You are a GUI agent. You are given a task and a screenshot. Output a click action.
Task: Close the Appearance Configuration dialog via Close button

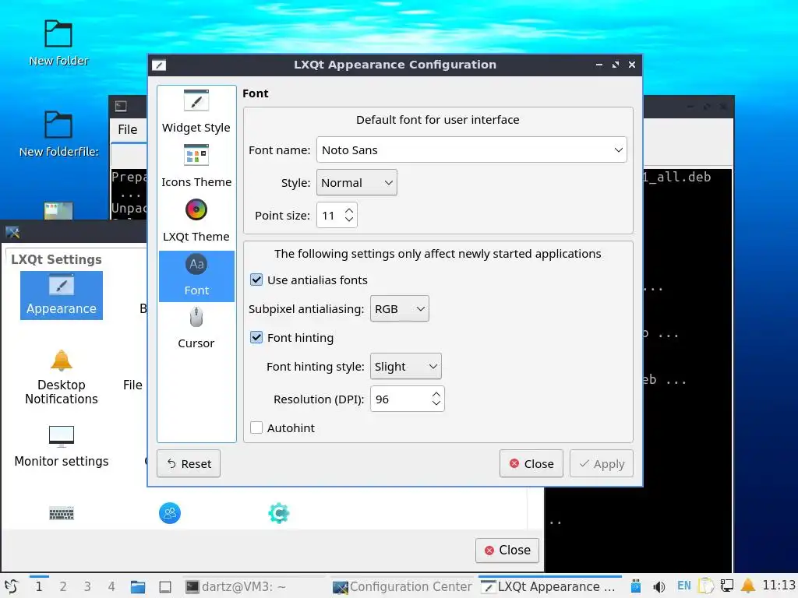[x=531, y=464]
